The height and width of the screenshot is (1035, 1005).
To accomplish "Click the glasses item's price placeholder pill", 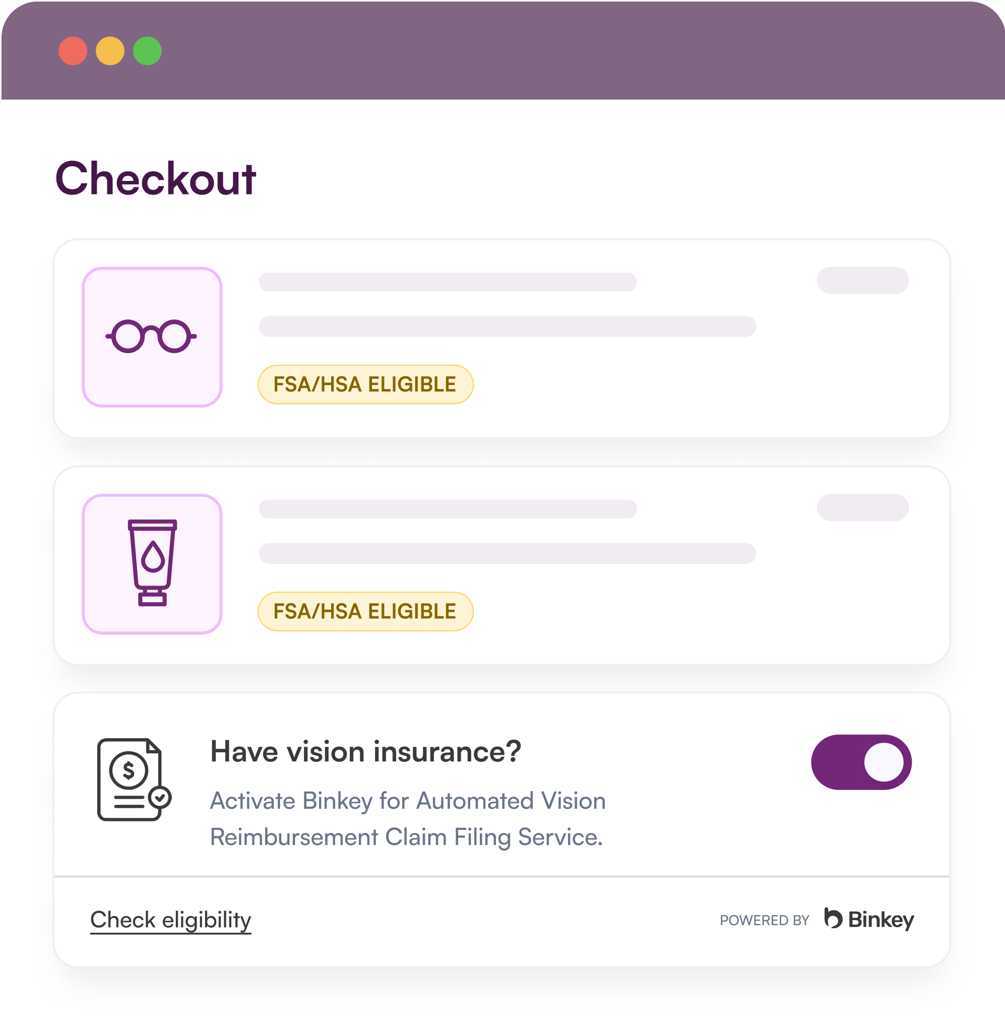I will (862, 280).
